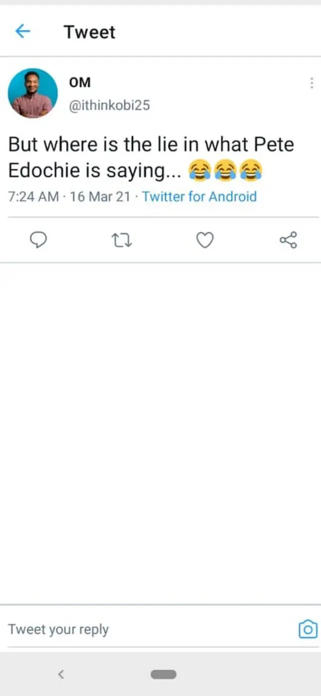Click the 16 Mar 21 date
Viewport: 321px width, 696px height.
[x=100, y=196]
